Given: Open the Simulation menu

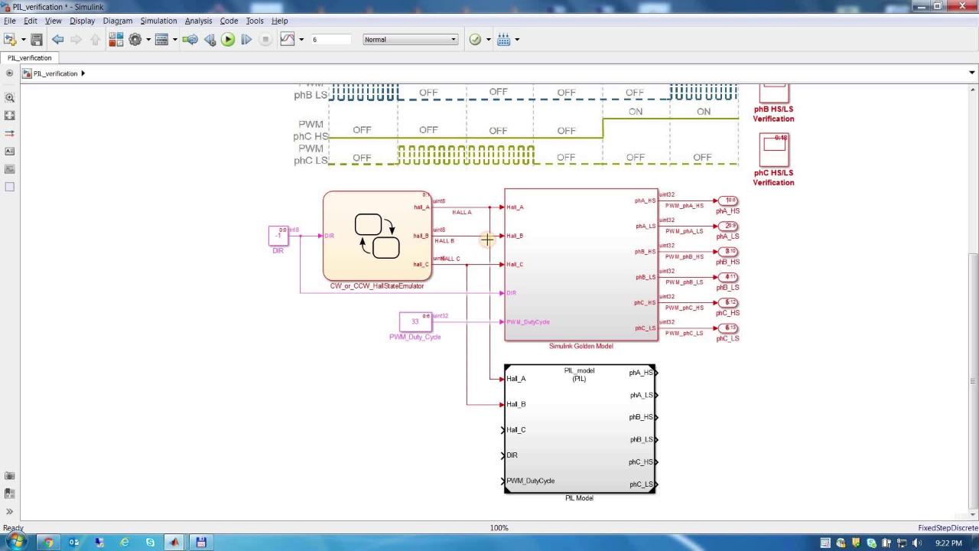Looking at the screenshot, I should (158, 21).
